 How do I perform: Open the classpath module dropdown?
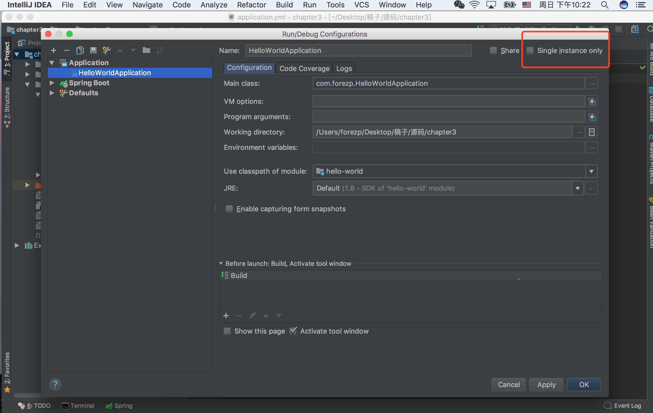tap(591, 171)
